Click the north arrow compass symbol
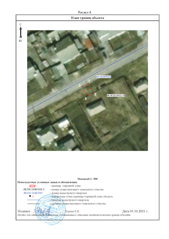 (21, 32)
